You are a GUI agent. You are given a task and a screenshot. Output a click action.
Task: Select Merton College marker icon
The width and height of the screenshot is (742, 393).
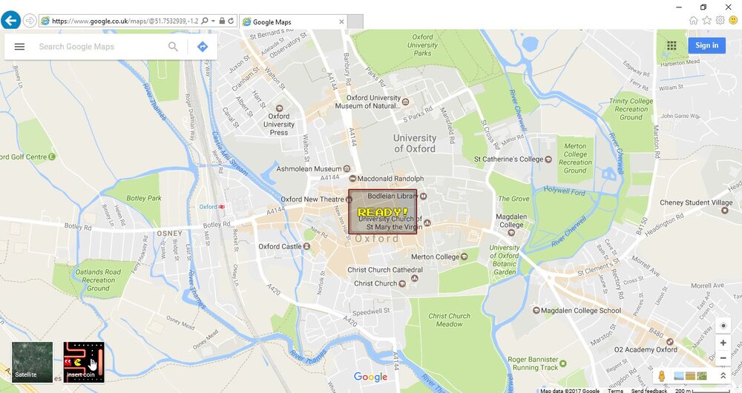464,257
